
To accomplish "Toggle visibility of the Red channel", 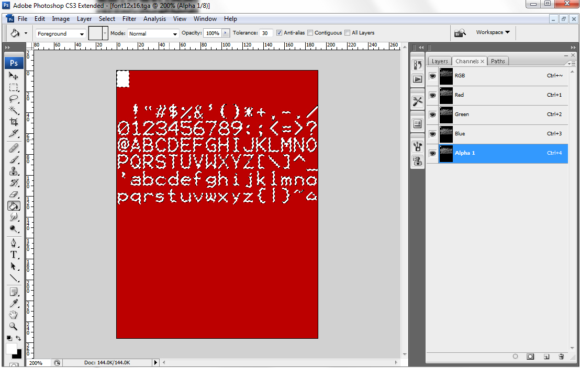I will pyautogui.click(x=432, y=95).
